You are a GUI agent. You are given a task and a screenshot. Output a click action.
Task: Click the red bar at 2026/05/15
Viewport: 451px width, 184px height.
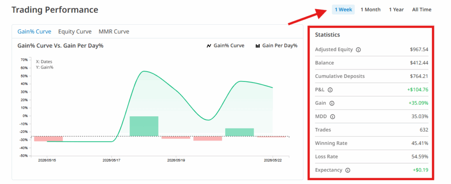pyautogui.click(x=48, y=139)
